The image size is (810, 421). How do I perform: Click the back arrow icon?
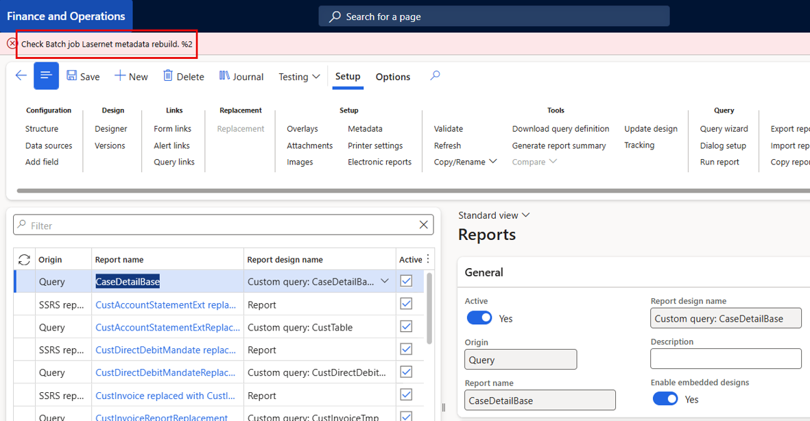(x=21, y=76)
